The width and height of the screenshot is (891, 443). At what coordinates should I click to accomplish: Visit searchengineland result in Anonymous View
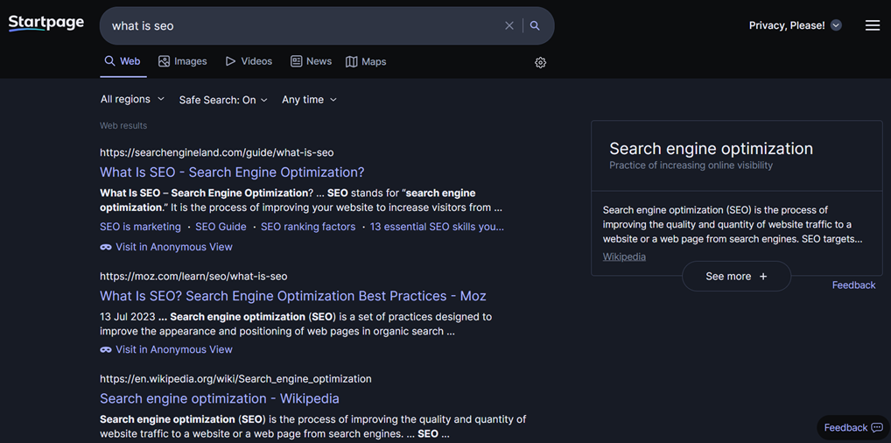pos(166,247)
